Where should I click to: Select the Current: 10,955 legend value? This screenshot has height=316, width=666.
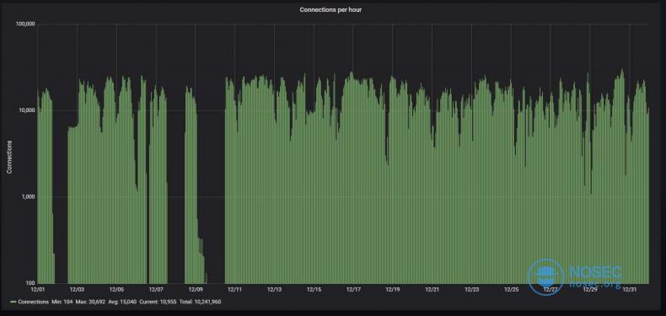pyautogui.click(x=158, y=302)
